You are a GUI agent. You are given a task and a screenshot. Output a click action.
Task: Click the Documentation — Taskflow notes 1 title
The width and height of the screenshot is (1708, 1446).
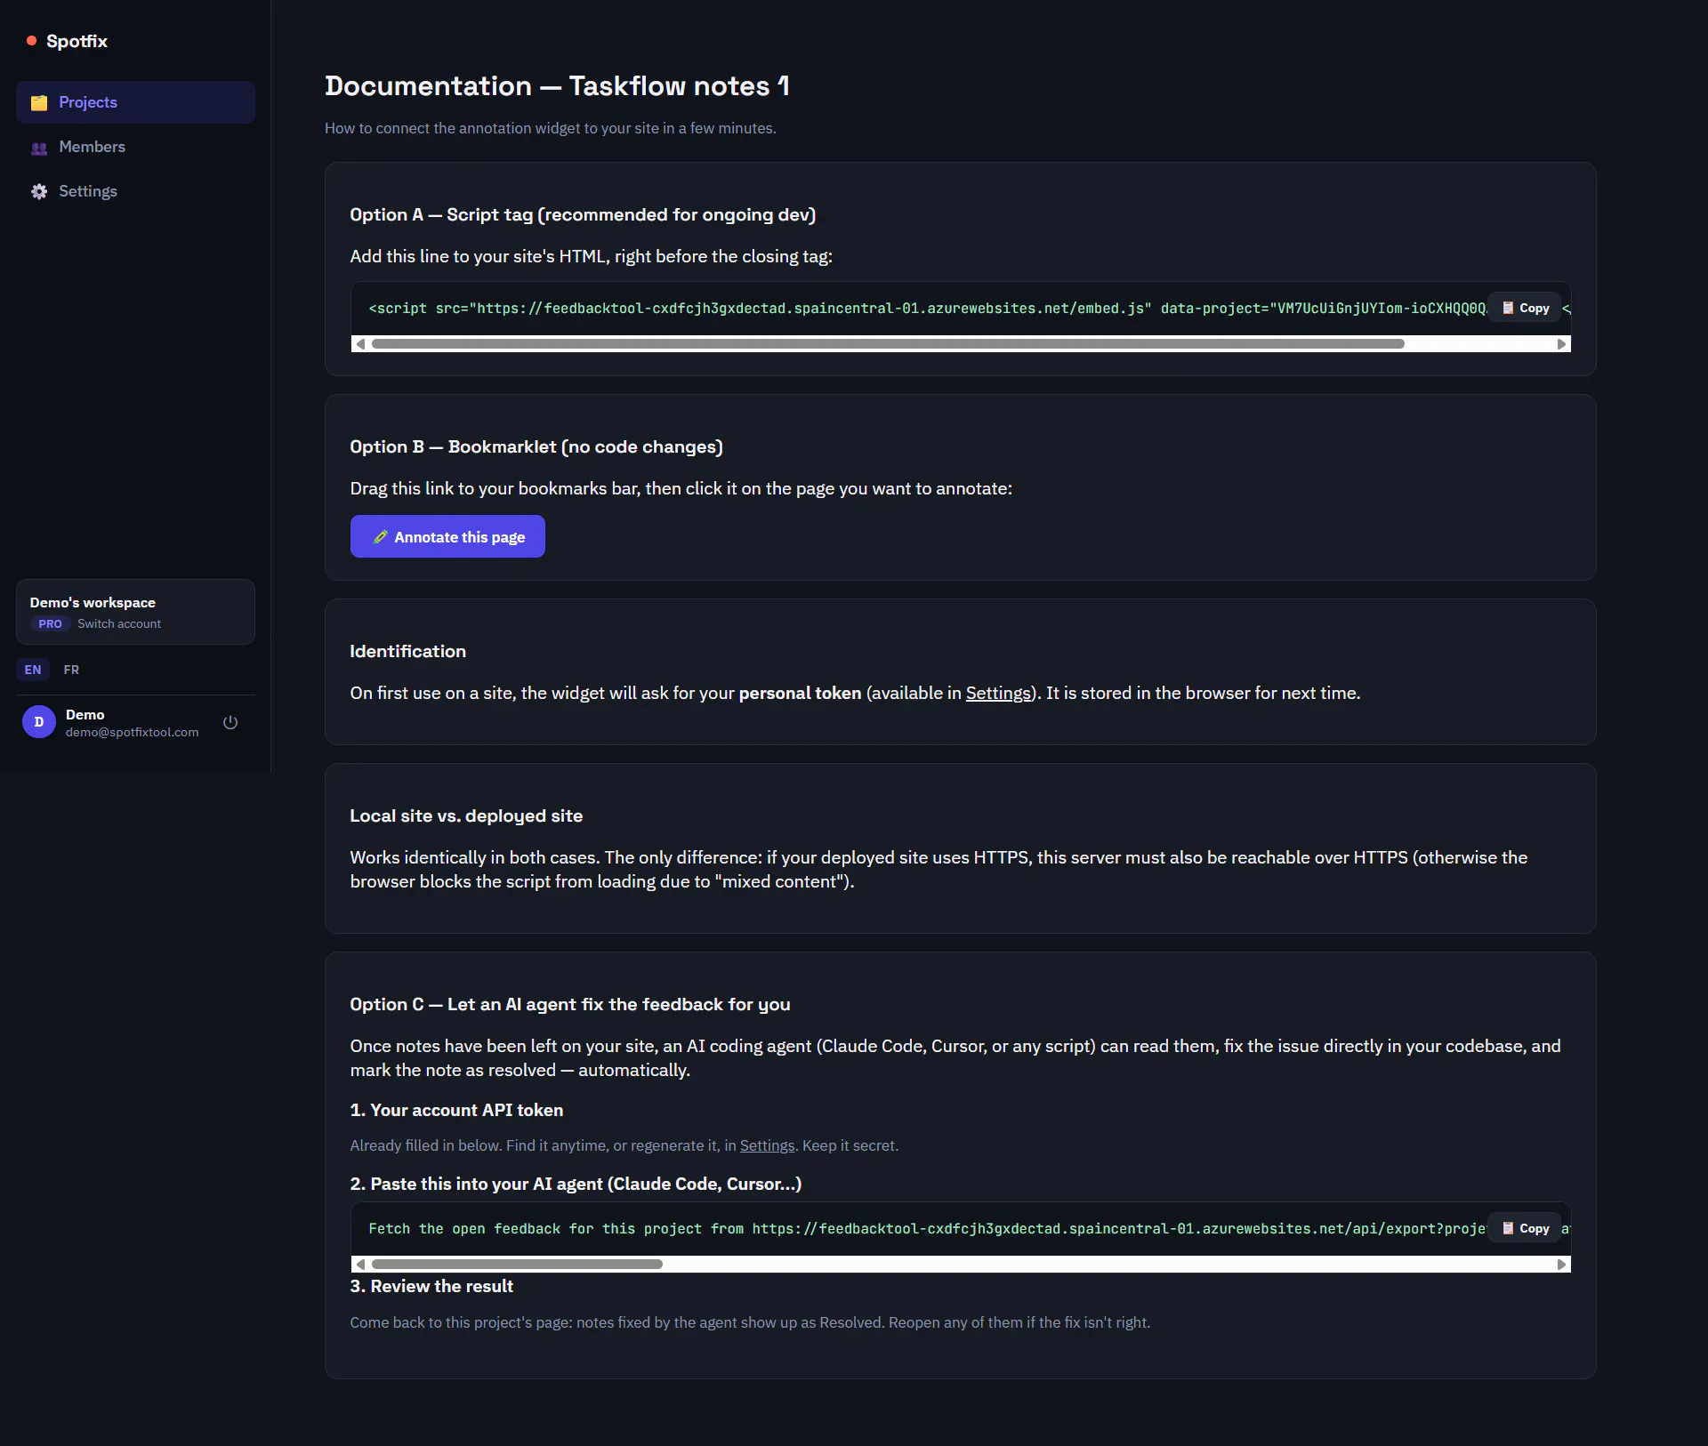(x=557, y=85)
